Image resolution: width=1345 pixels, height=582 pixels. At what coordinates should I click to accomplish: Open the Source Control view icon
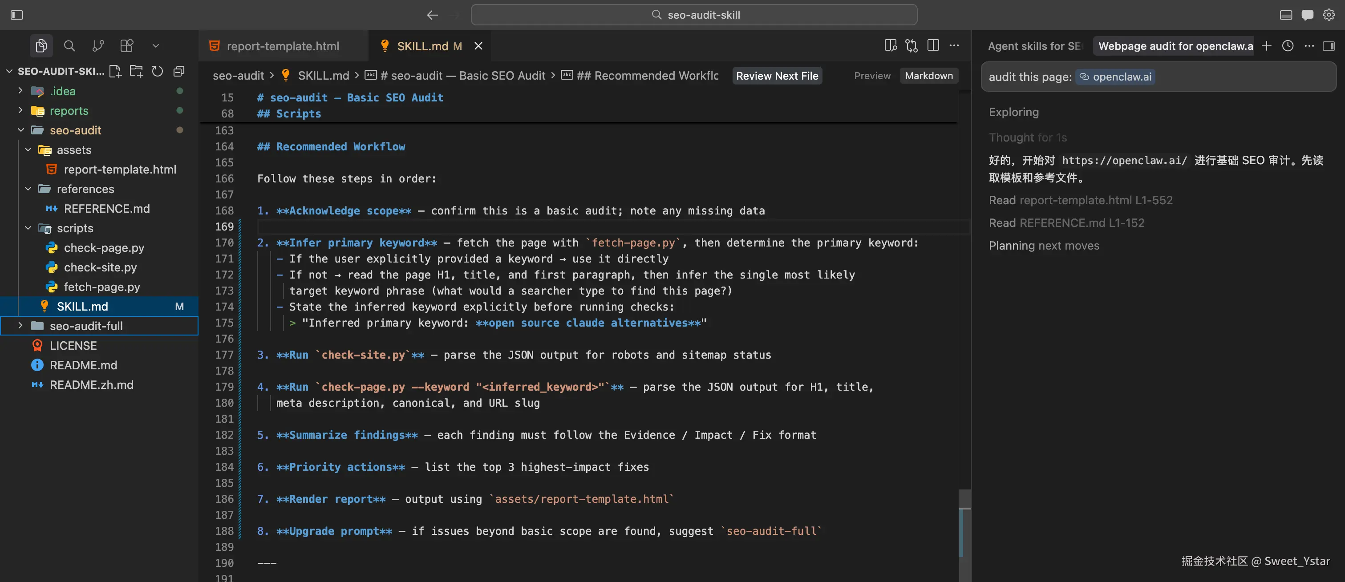[x=97, y=46]
